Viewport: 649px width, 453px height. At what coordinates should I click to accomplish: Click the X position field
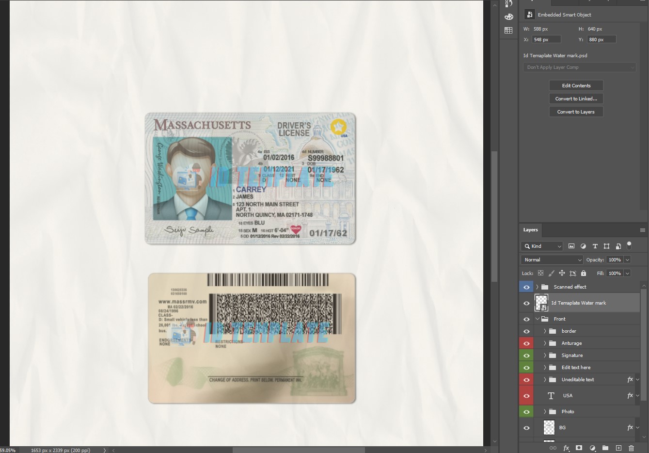[546, 39]
